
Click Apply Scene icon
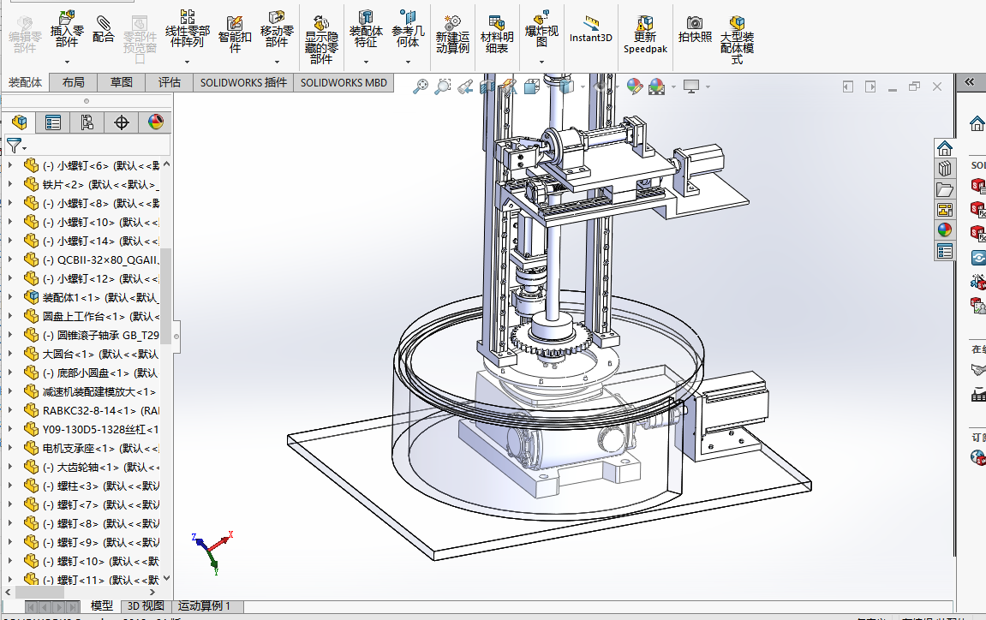pyautogui.click(x=656, y=86)
